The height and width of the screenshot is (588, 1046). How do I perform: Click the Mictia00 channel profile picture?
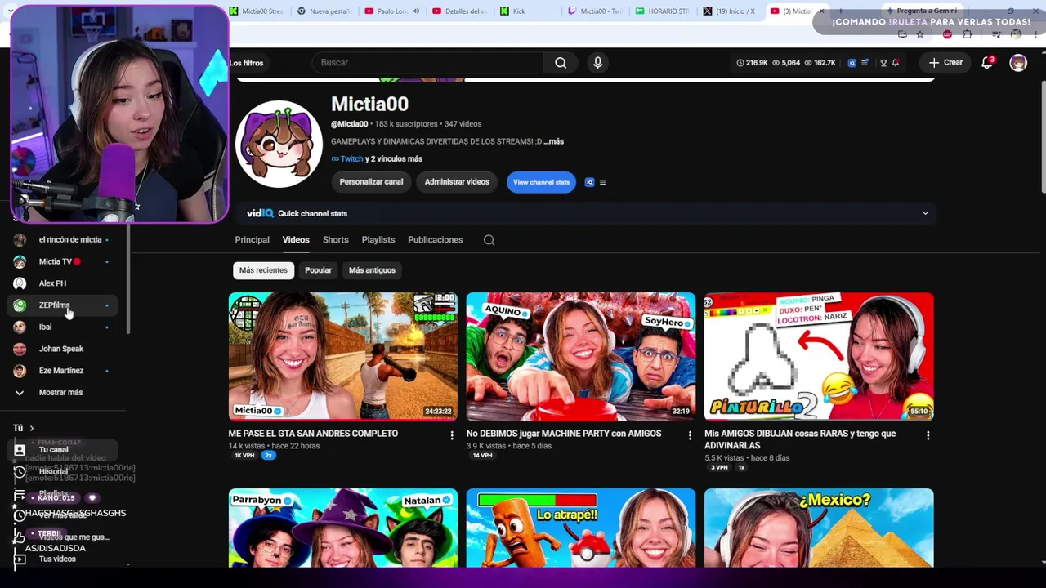point(279,145)
